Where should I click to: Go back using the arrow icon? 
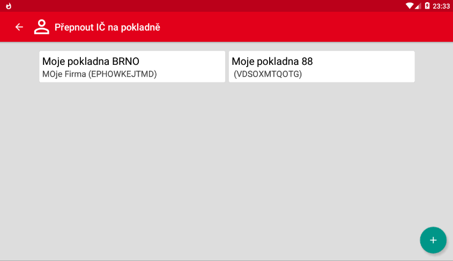point(19,27)
